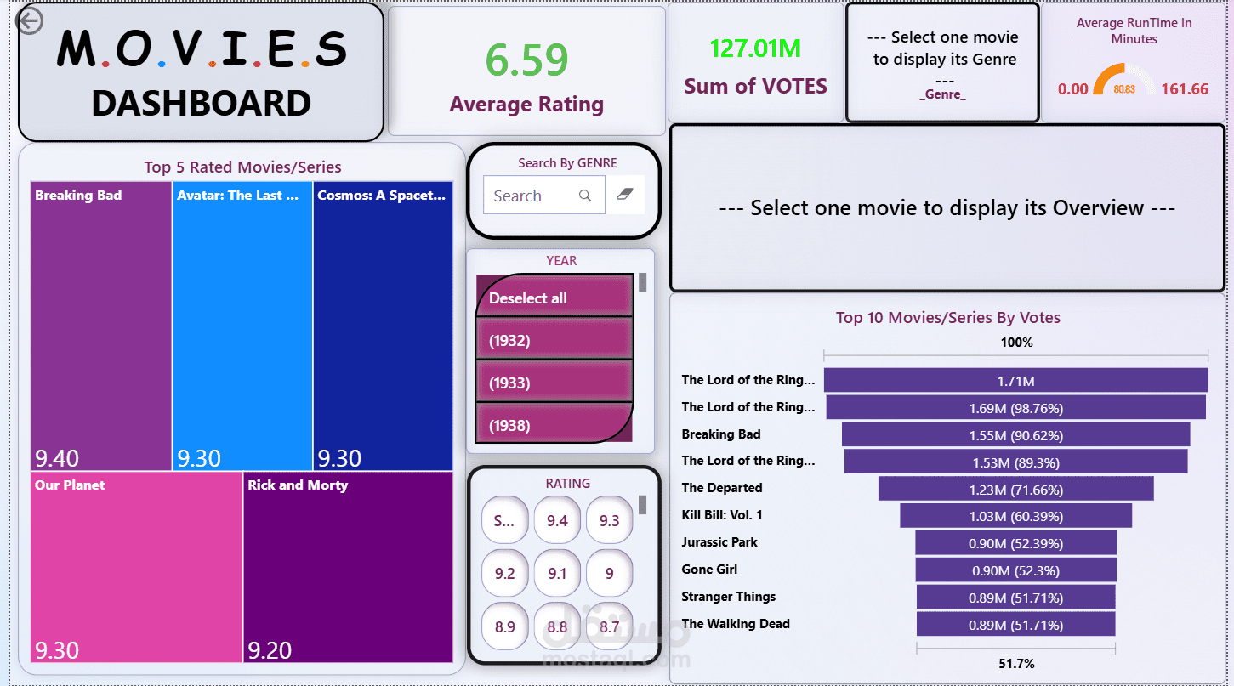1234x686 pixels.
Task: Toggle the 8.8 rating chip
Action: (557, 626)
